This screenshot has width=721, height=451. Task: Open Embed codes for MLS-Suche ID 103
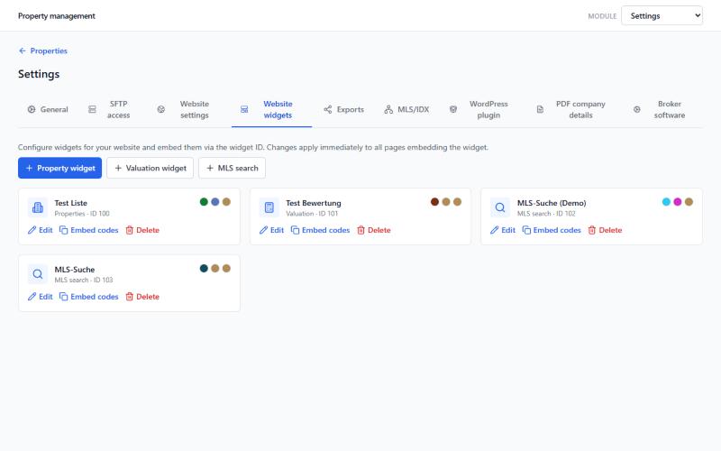click(x=88, y=297)
